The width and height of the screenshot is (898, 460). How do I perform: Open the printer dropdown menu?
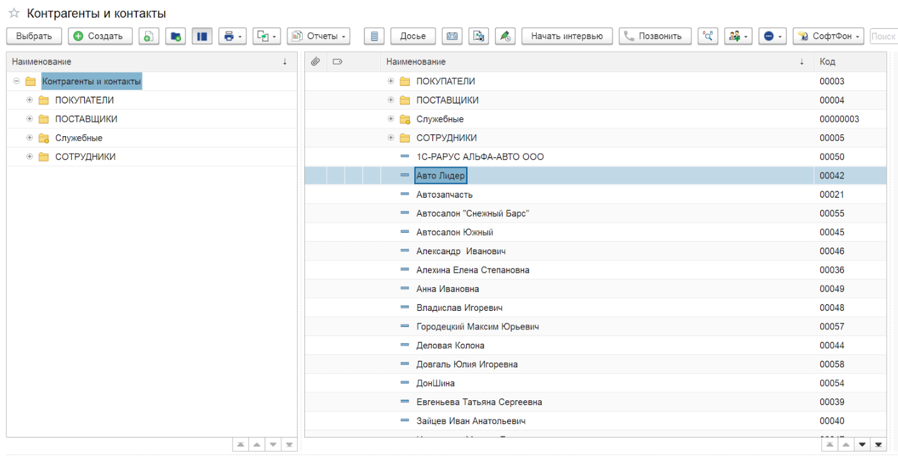click(x=232, y=36)
